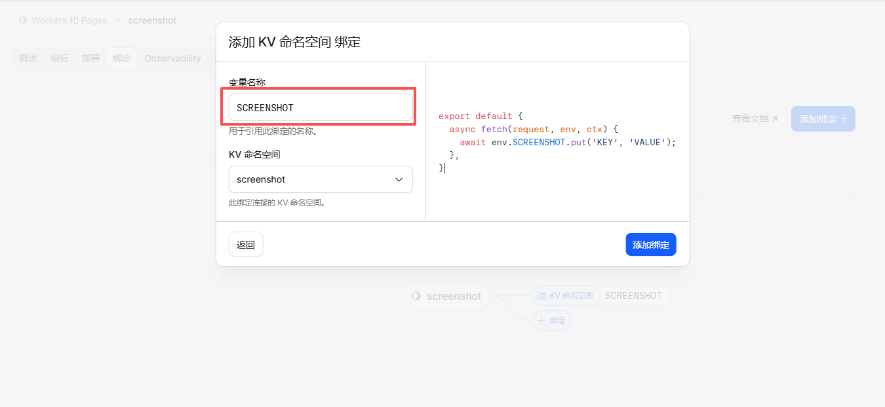Click inside the code sample preview
This screenshot has height=407, width=885.
[557, 142]
